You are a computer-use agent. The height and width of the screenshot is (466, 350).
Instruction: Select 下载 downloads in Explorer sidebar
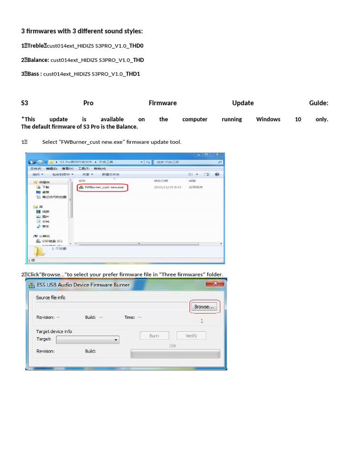[x=43, y=187]
